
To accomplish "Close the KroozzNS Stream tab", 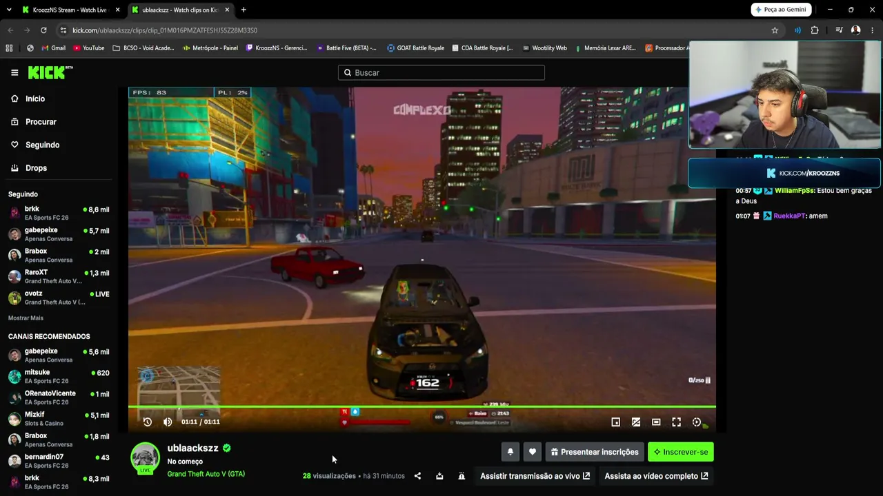I will tap(117, 10).
